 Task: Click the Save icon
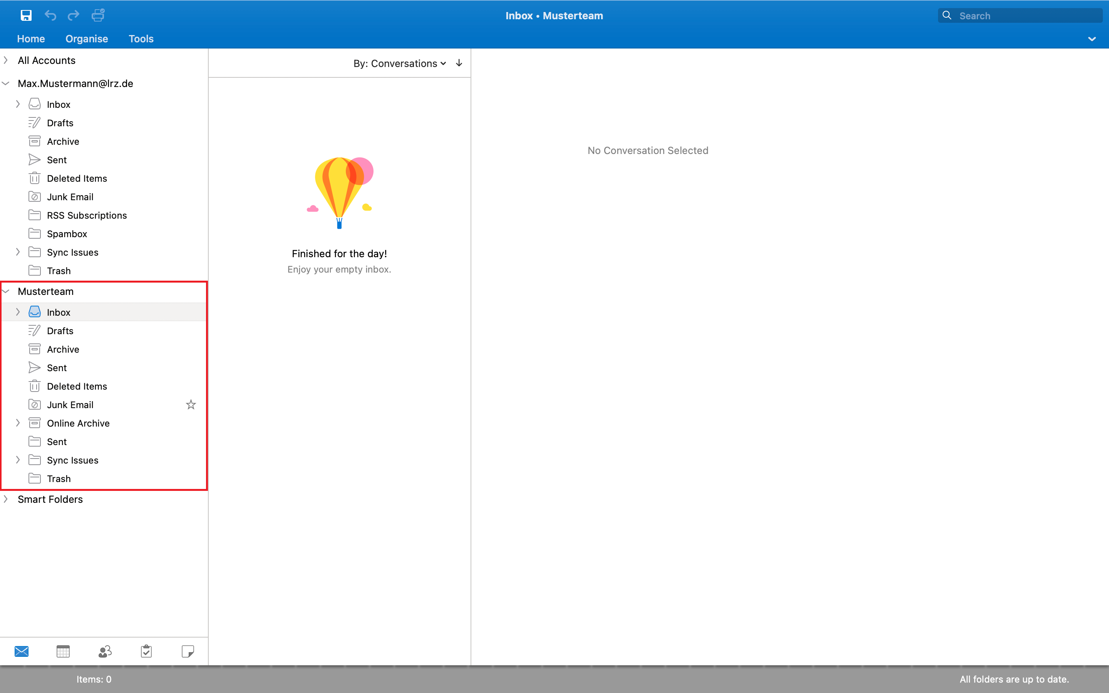(26, 15)
